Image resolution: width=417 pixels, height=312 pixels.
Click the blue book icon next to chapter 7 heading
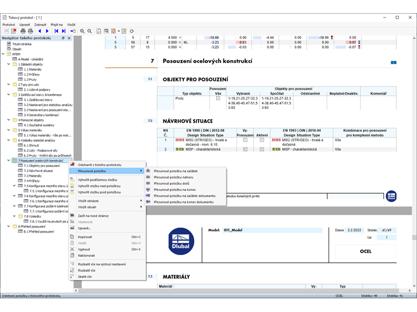[393, 62]
